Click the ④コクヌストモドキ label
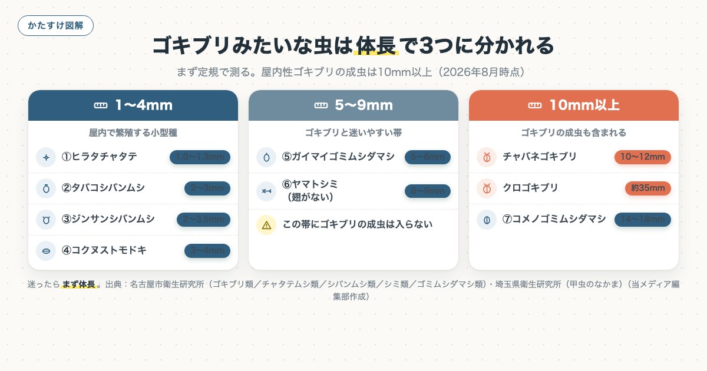This screenshot has width=707, height=371. coord(104,251)
